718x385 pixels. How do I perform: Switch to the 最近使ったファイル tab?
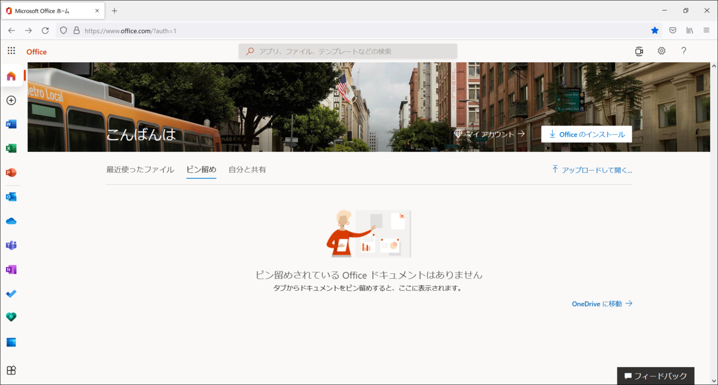(140, 169)
